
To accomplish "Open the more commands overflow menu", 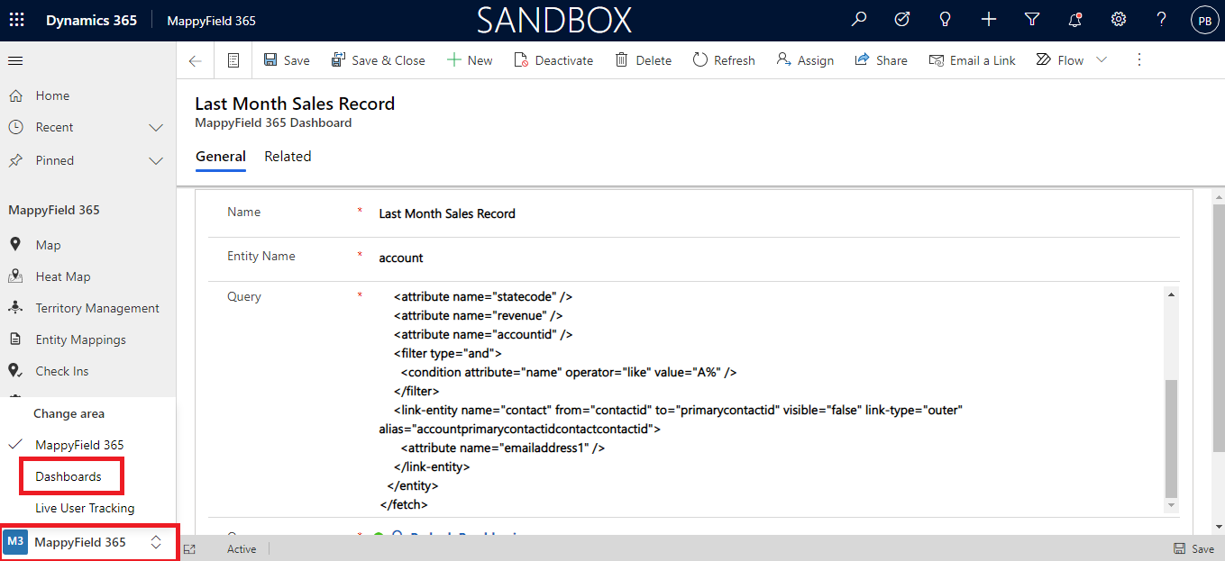I will pos(1139,60).
